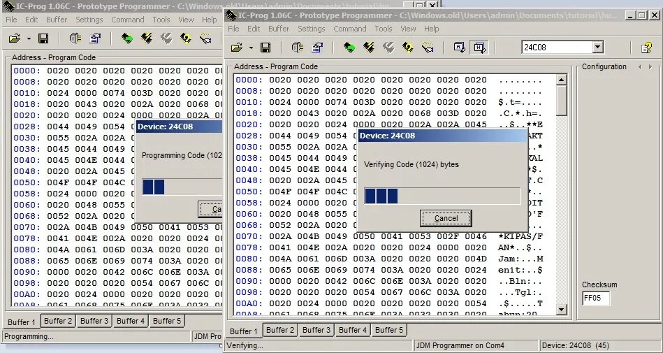Screen dimensions: 663x353
Task: Click IC-Prog chip icon in back title bar
Action: 8,6
